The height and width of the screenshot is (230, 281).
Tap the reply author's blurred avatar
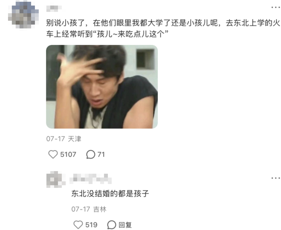(x=56, y=180)
